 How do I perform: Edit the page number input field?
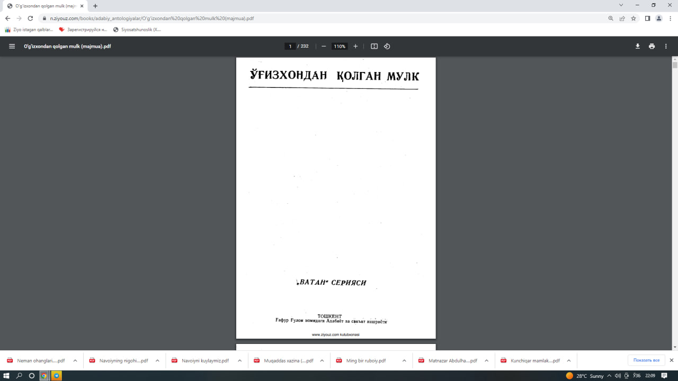click(290, 47)
